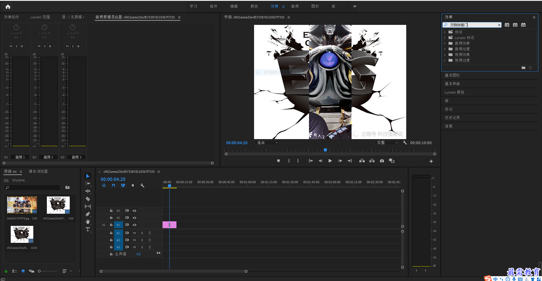Screen dimensions: 542x281
Task: Expand the 视频效果 folder
Action: click(445, 55)
